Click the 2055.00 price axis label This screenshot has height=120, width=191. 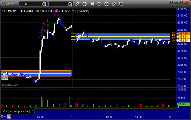tap(182, 79)
